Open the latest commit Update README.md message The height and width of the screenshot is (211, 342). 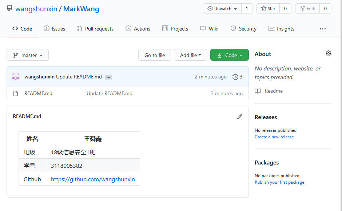[x=79, y=77]
